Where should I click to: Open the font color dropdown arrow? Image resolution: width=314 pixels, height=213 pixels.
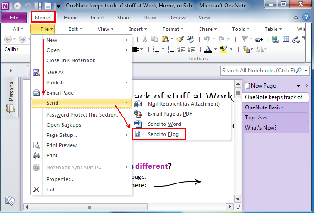(x=215, y=49)
